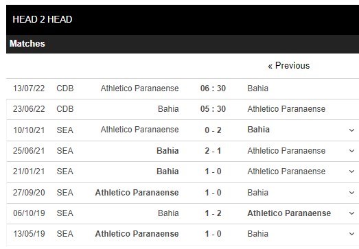359x249 pixels.
Task: Open Bahia team in 13/07/22 match
Action: click(258, 88)
